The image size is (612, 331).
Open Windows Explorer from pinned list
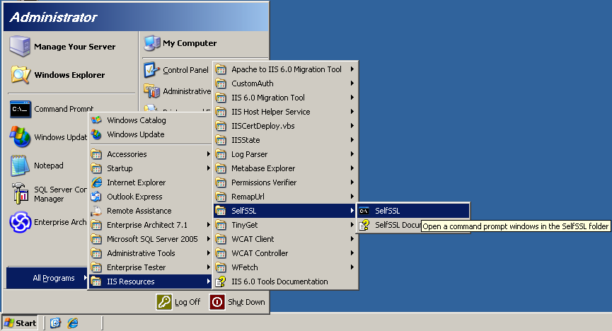21,75
